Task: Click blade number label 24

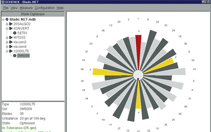Action: [157, 22]
